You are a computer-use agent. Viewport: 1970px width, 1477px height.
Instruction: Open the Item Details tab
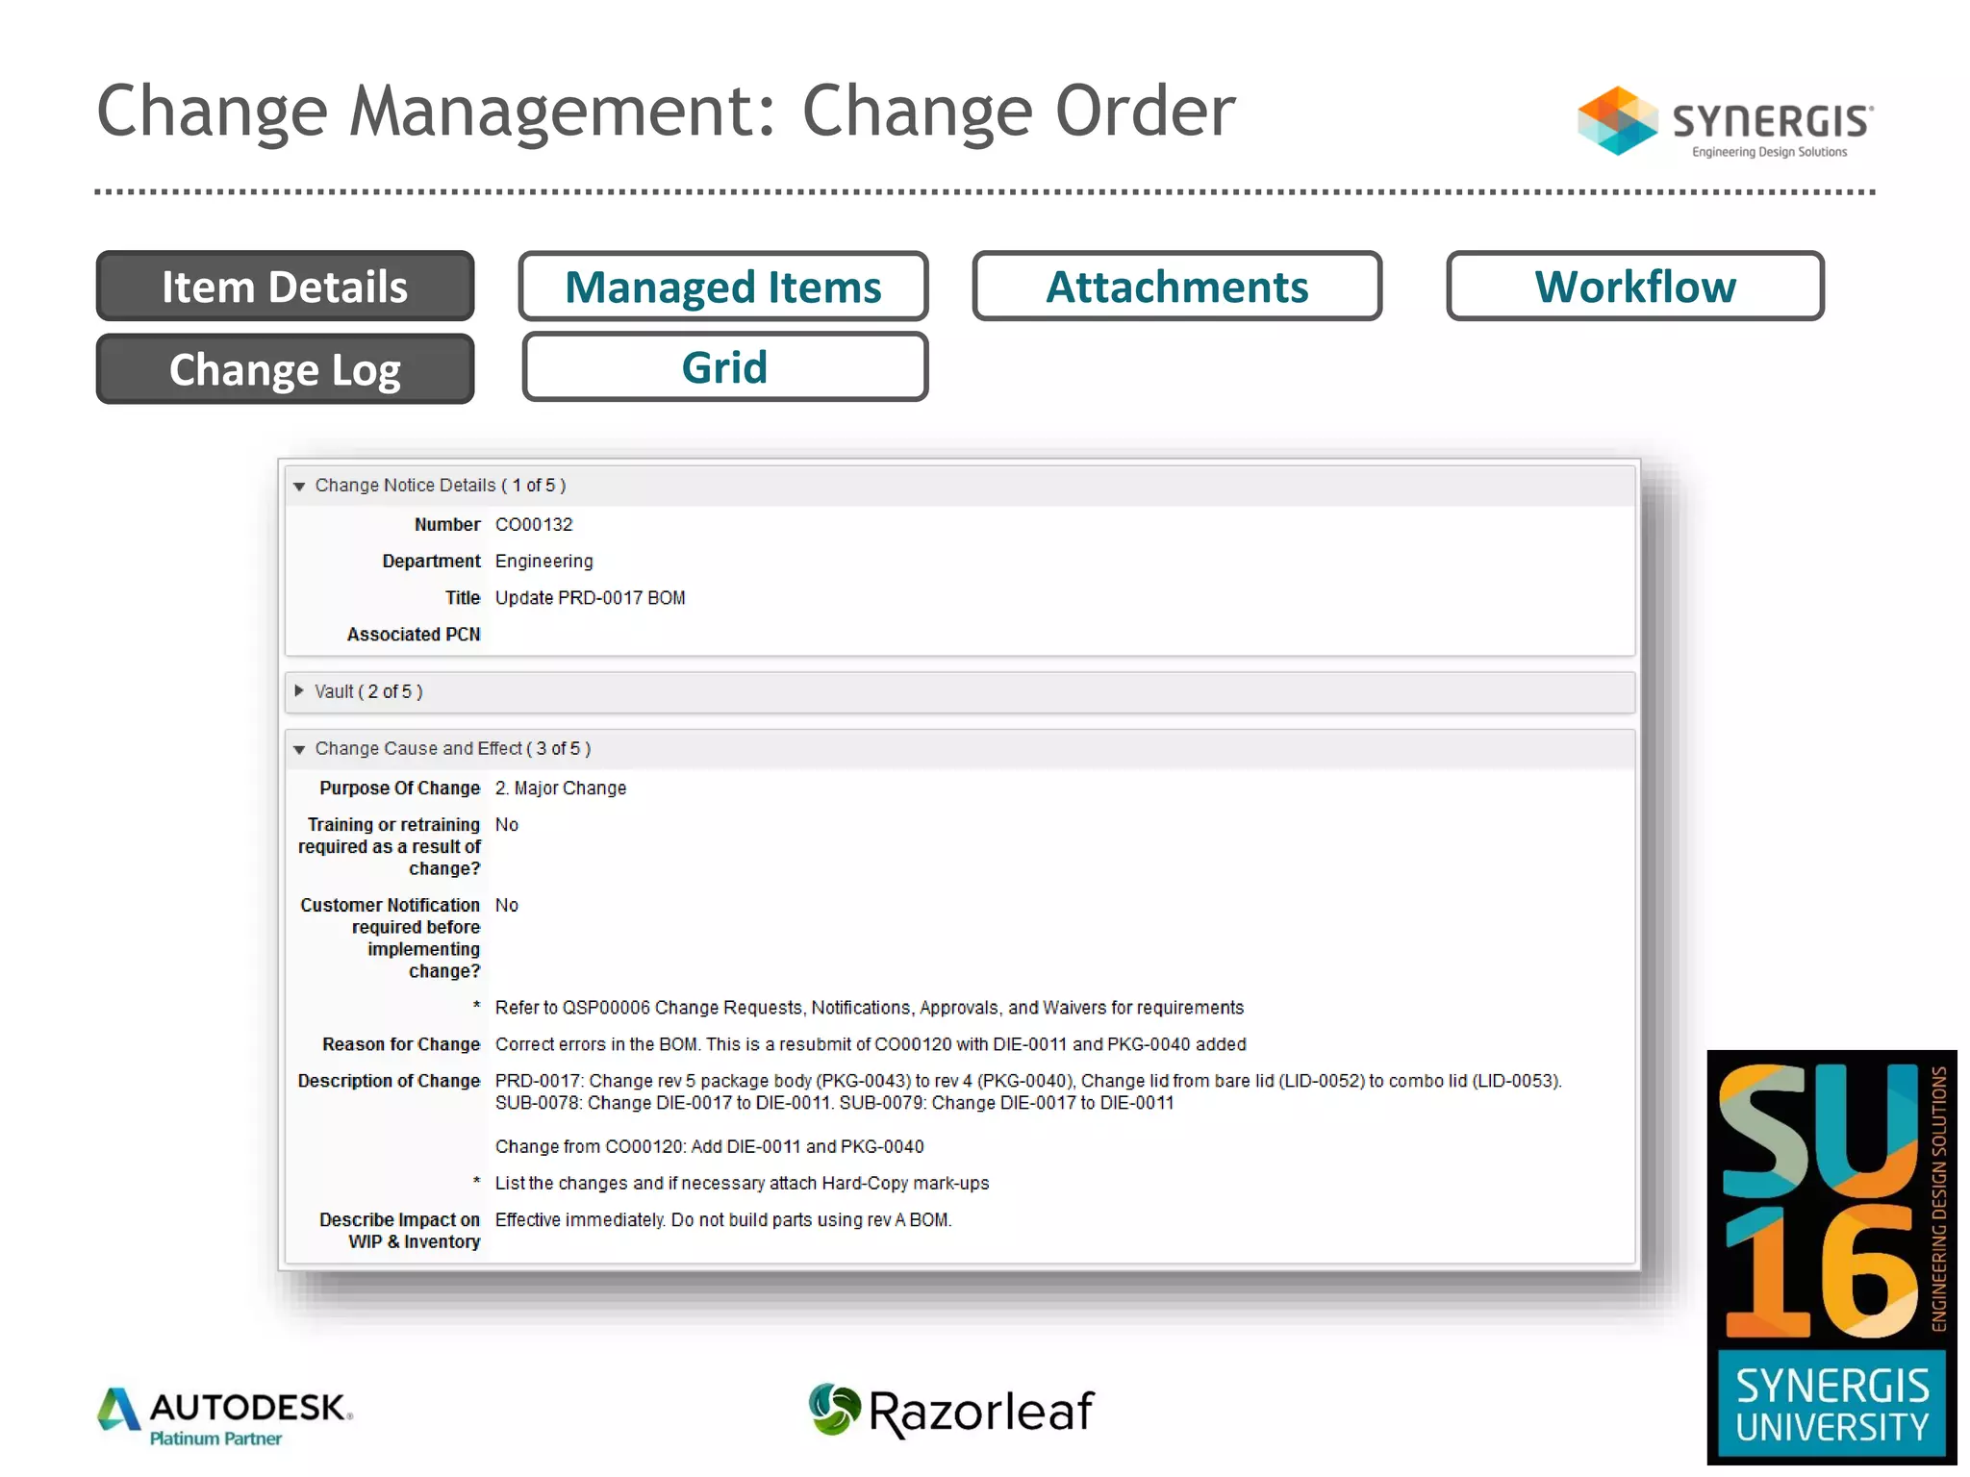tap(285, 287)
